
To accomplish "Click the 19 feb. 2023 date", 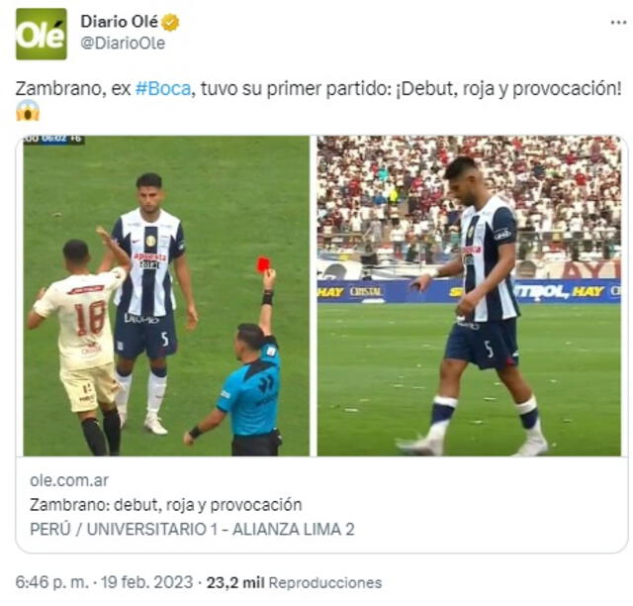I will pyautogui.click(x=147, y=582).
